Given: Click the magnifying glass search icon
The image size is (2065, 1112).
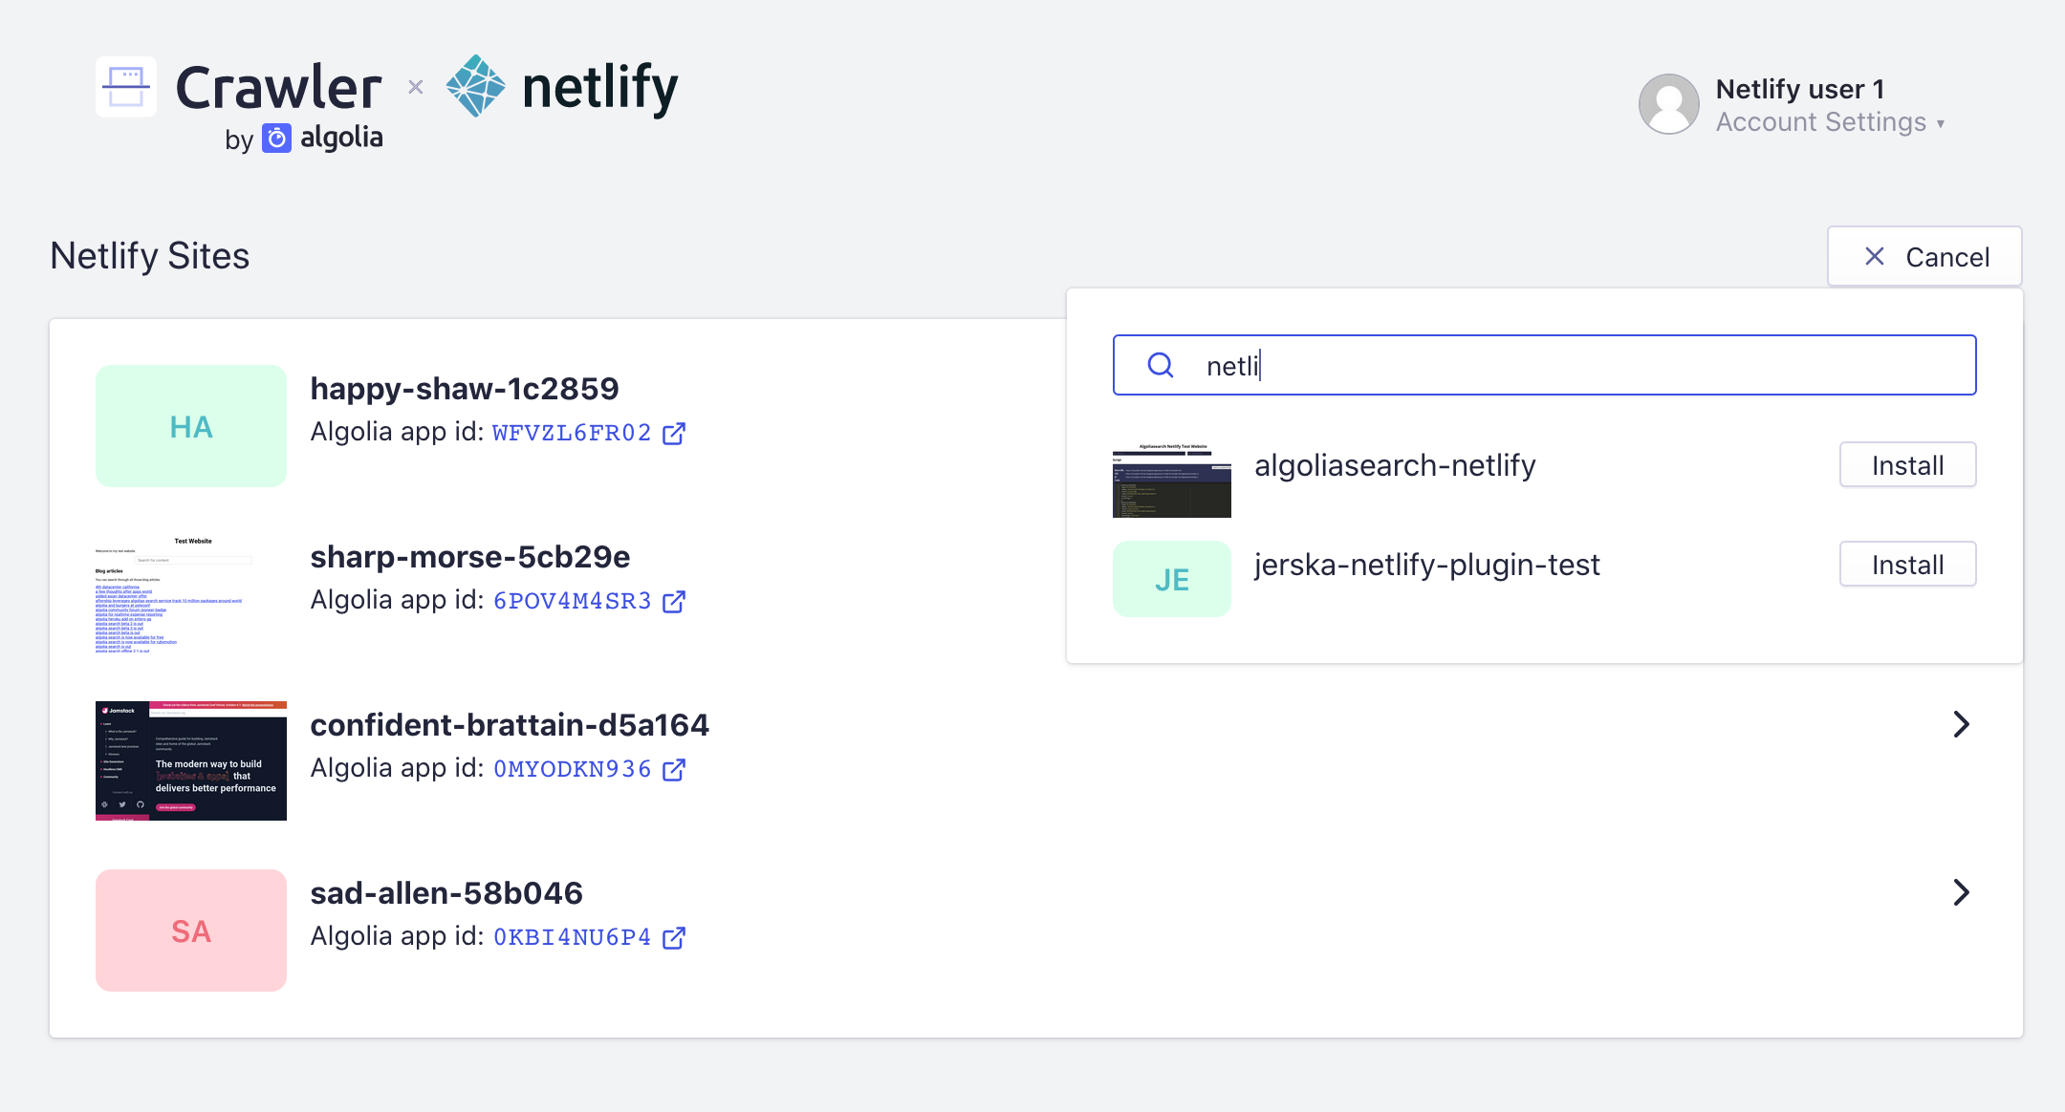Looking at the screenshot, I should [x=1160, y=364].
